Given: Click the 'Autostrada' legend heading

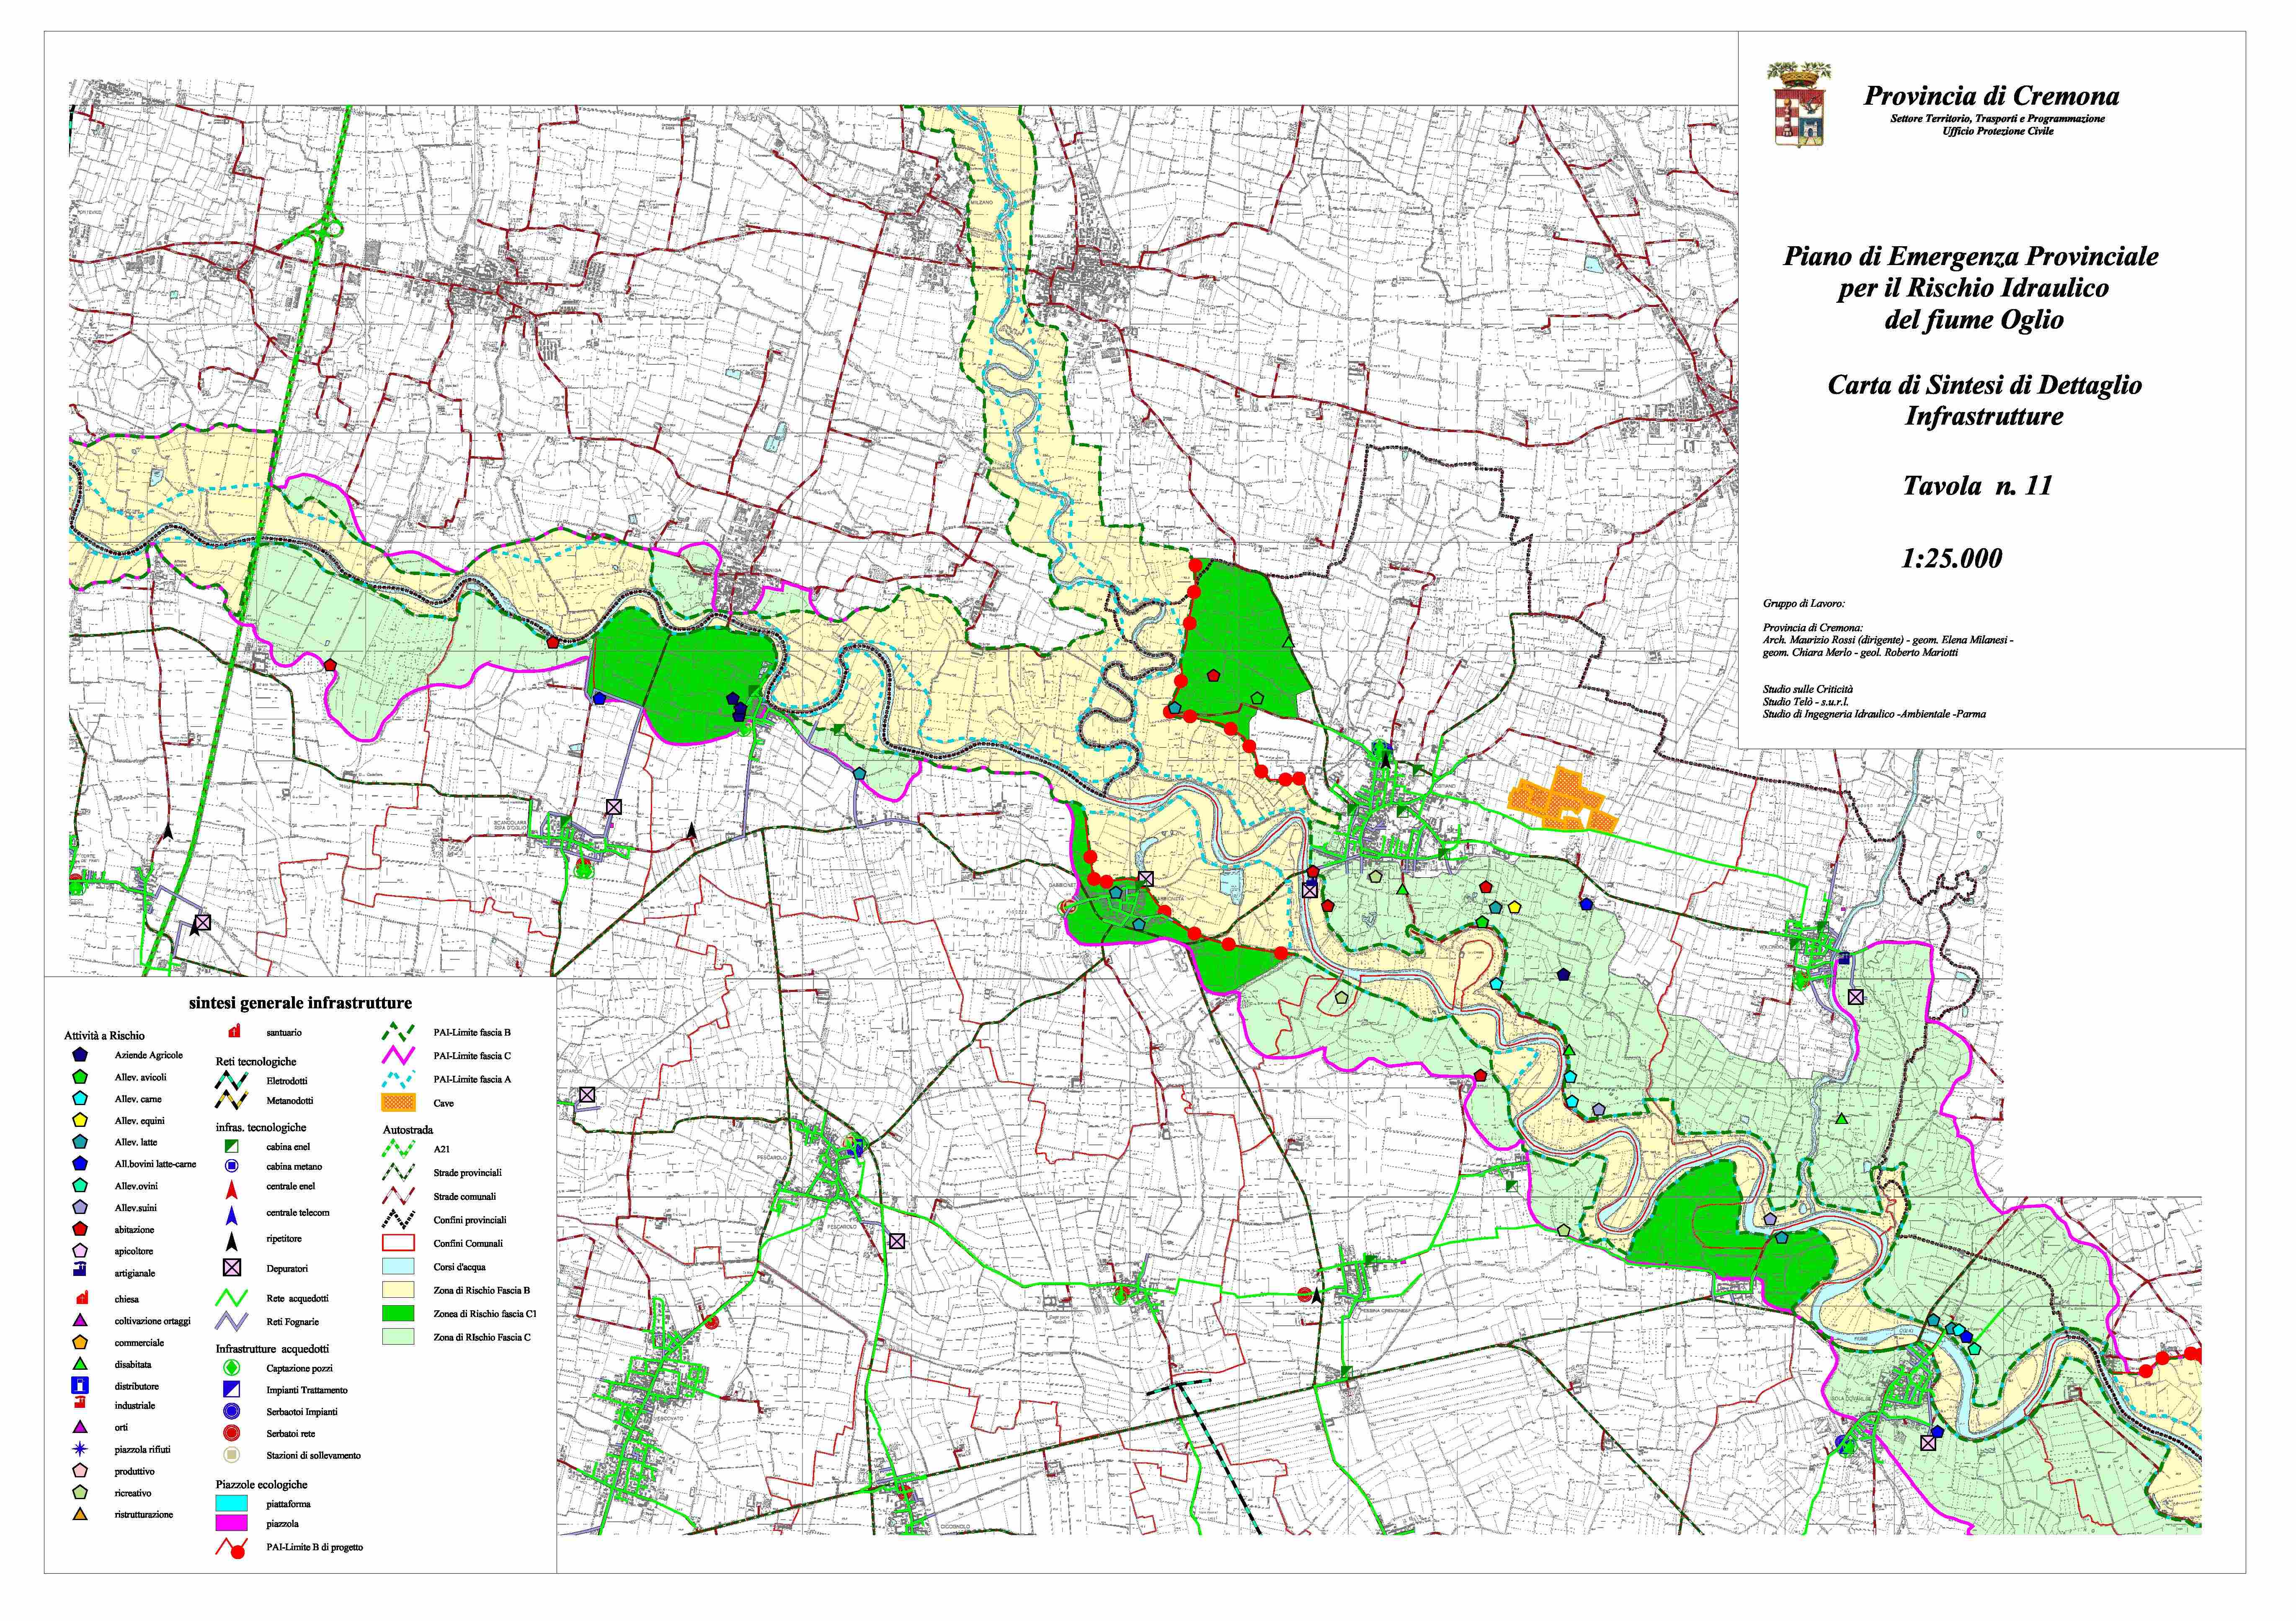Looking at the screenshot, I should pos(408,1129).
